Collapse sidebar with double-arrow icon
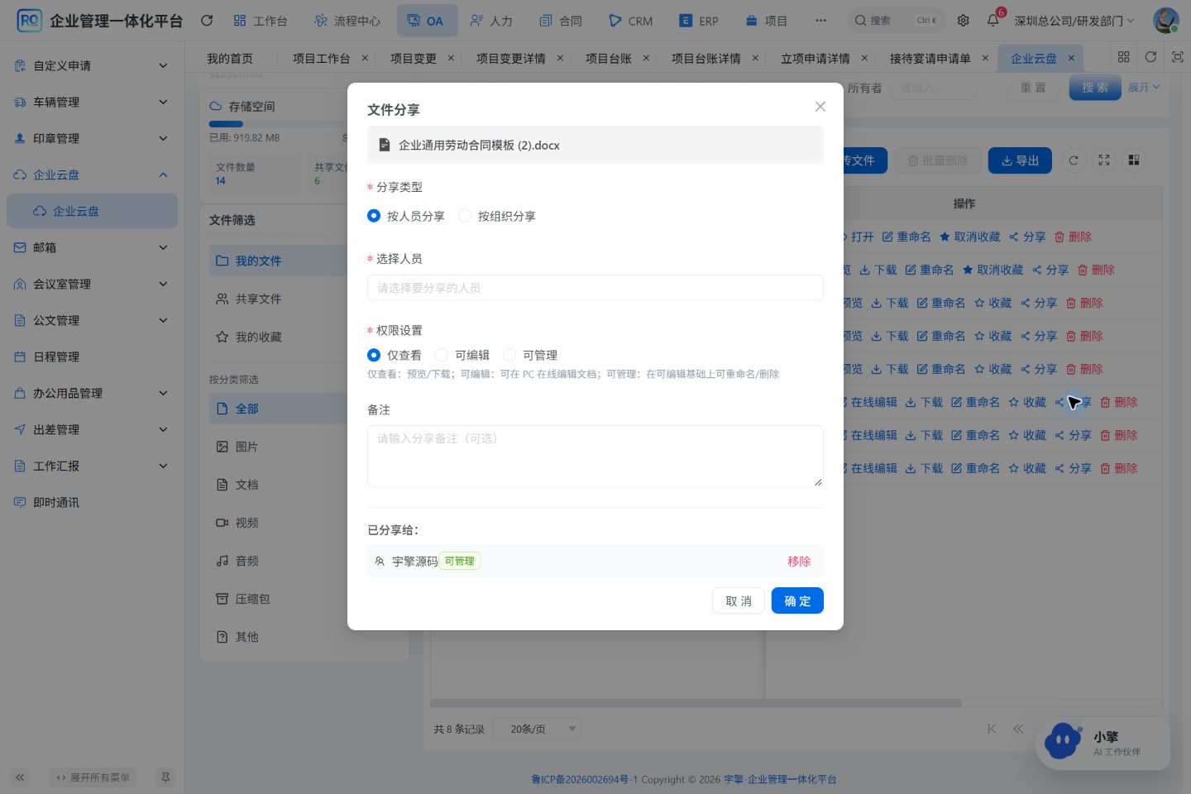Image resolution: width=1191 pixels, height=794 pixels. (20, 777)
